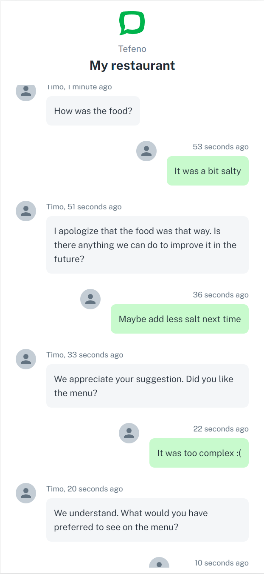Click the "Timo, 33 seconds ago" label
Image resolution: width=264 pixels, height=574 pixels.
tap(85, 355)
